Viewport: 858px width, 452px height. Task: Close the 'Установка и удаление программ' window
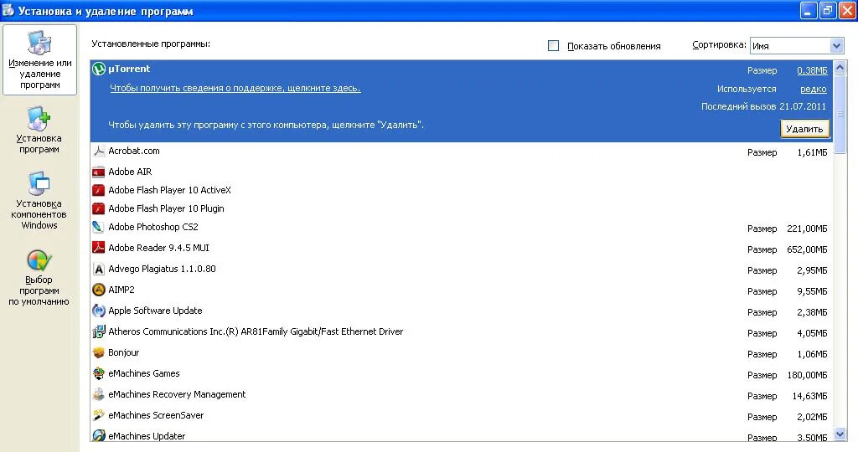click(847, 10)
